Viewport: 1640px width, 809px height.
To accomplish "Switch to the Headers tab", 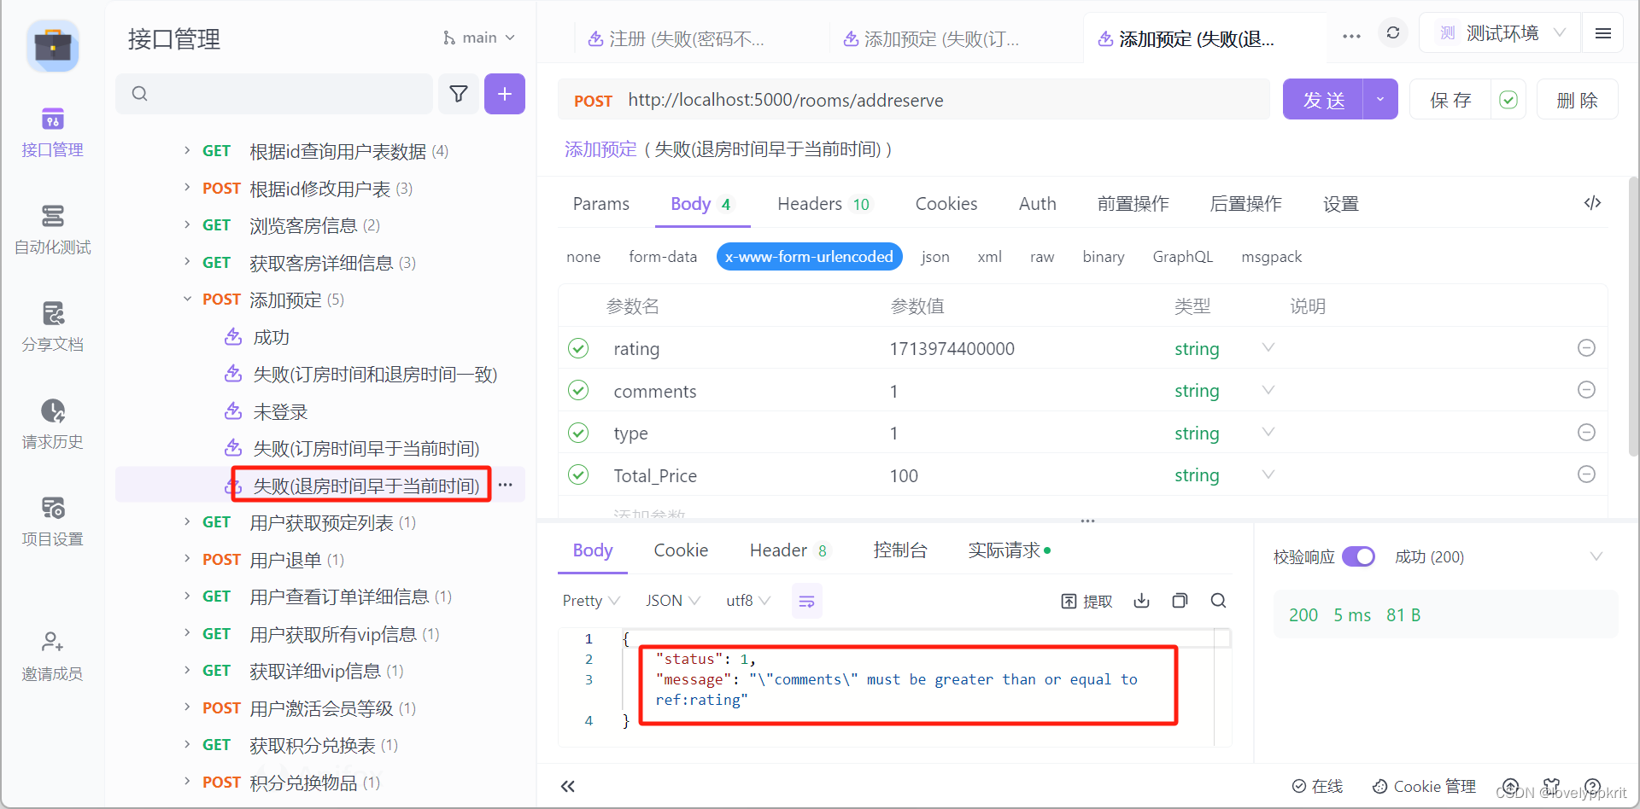I will pos(810,204).
